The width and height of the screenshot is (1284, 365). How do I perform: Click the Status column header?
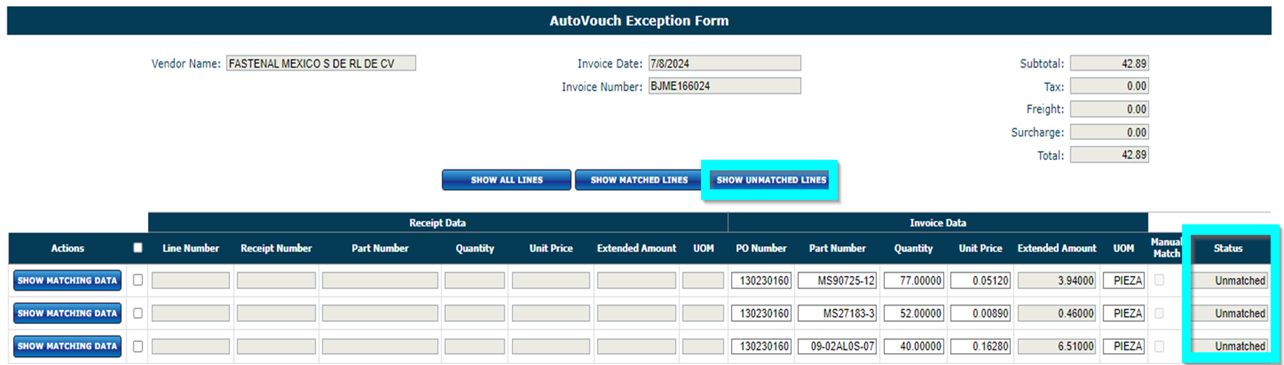point(1227,248)
